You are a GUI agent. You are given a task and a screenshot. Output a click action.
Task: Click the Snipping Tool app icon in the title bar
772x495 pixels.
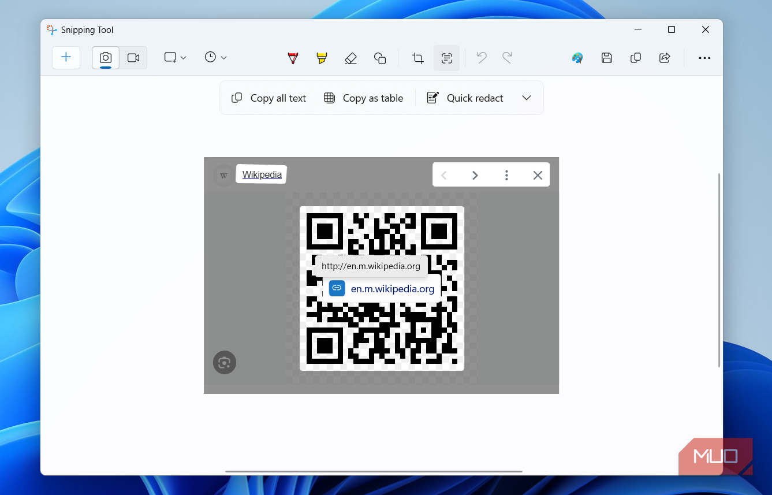(53, 30)
